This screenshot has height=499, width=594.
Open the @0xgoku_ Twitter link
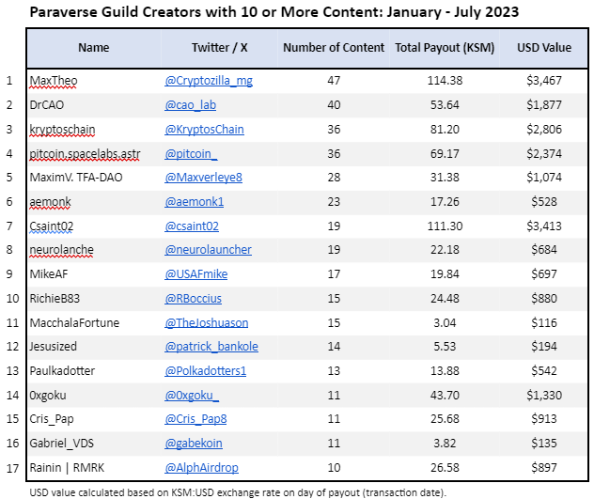(192, 396)
